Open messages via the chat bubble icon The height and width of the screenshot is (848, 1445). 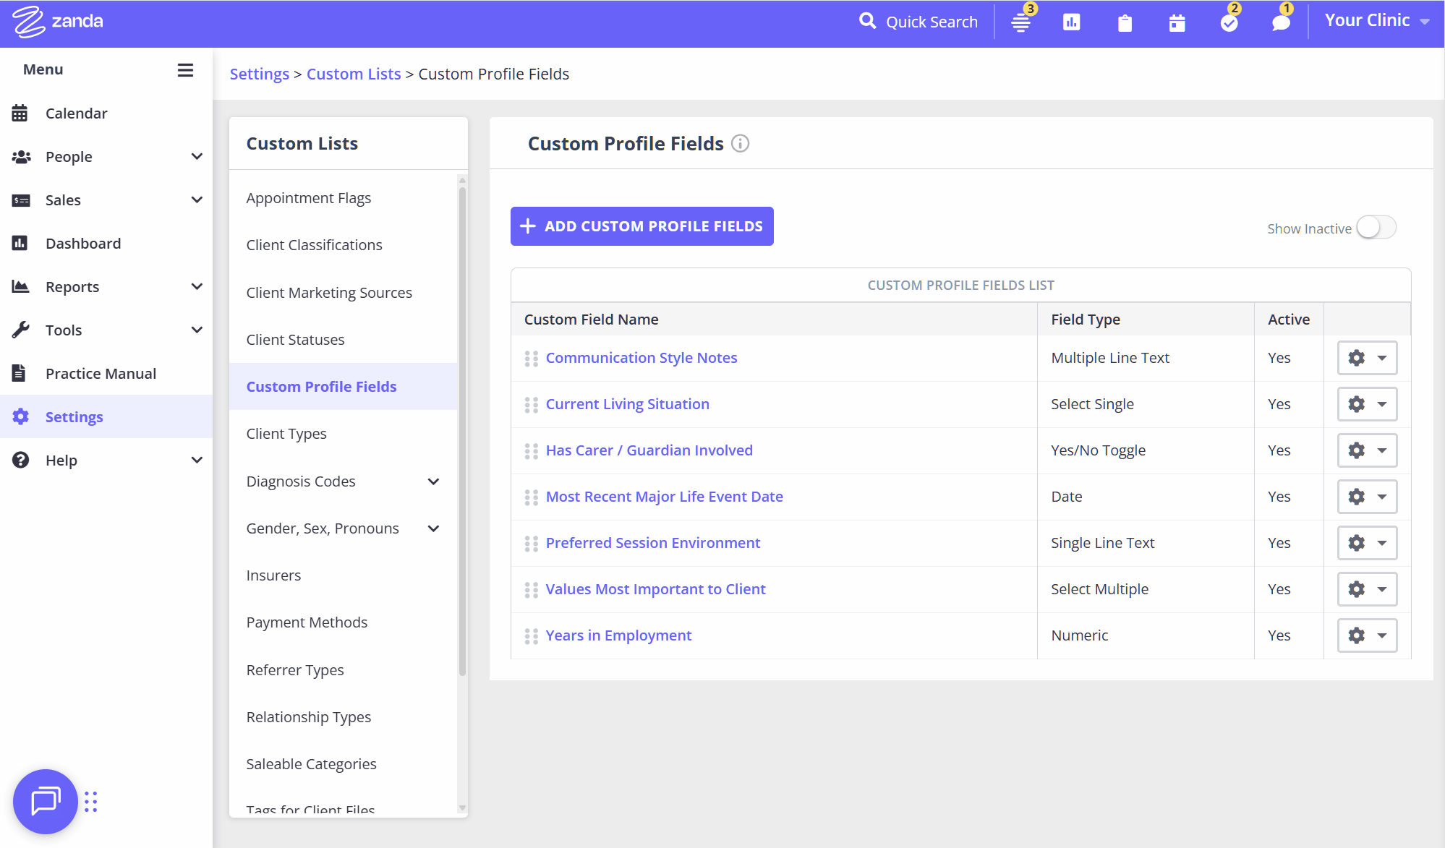[1280, 23]
